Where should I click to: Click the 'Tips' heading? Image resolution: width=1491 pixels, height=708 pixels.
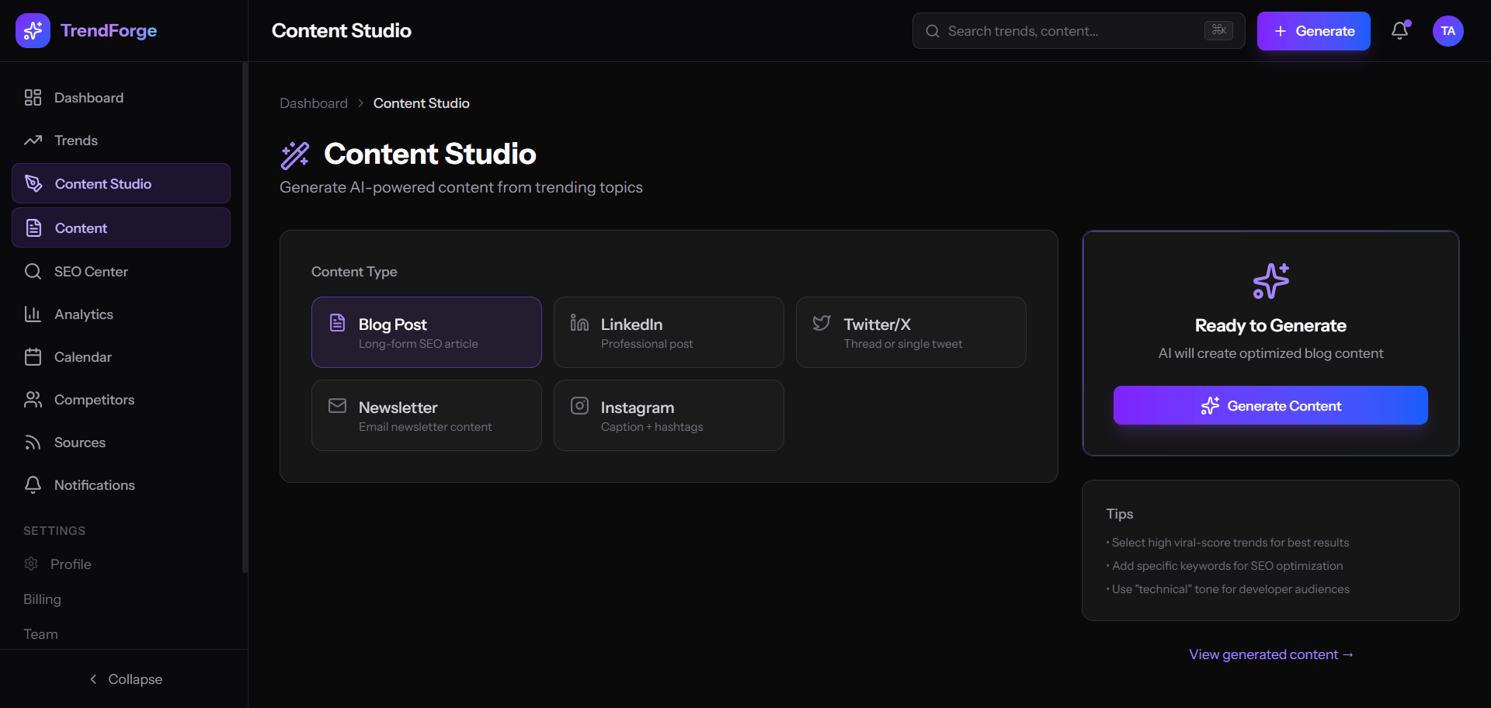coord(1119,514)
